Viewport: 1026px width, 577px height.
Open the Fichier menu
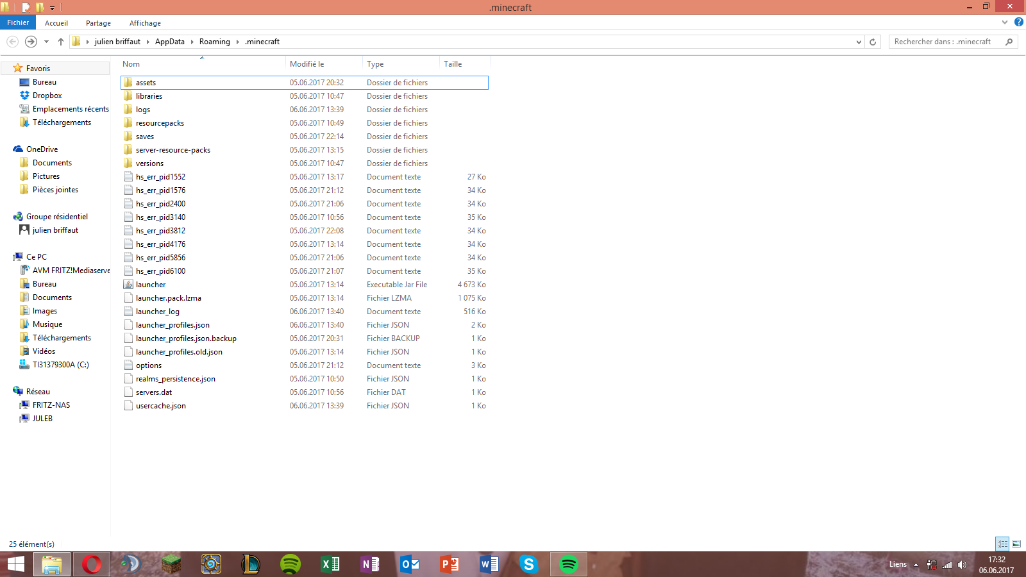coord(18,22)
